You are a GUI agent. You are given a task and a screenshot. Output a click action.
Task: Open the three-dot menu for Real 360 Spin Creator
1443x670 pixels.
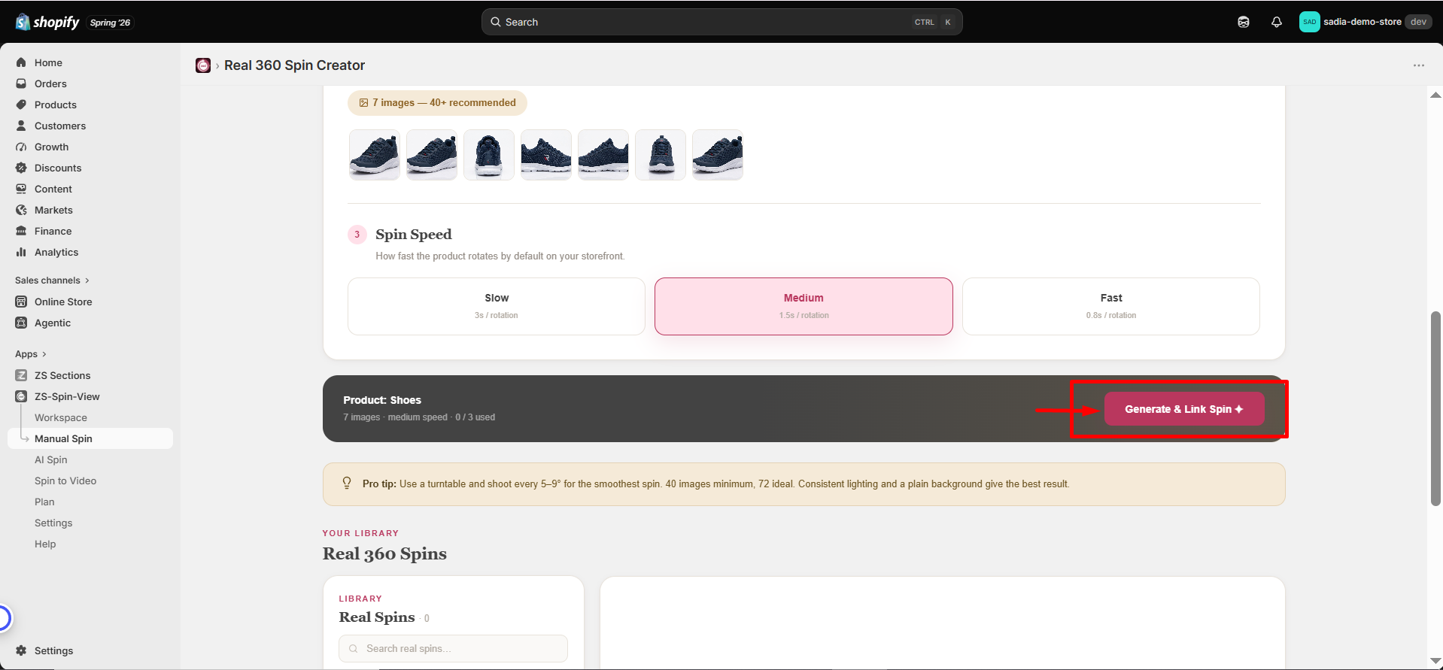1418,65
